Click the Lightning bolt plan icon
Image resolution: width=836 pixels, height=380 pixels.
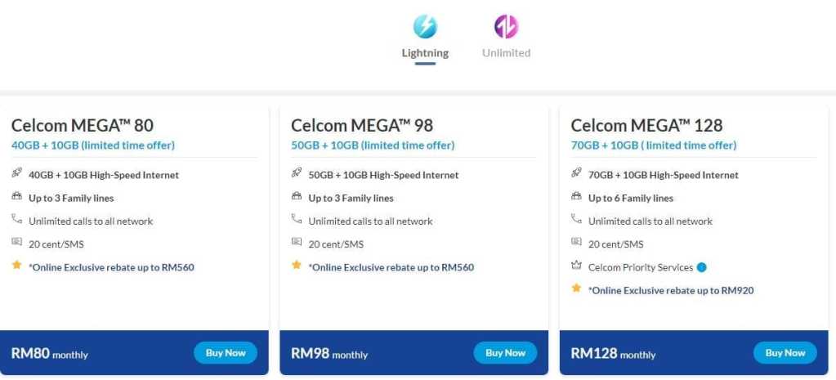tap(425, 27)
